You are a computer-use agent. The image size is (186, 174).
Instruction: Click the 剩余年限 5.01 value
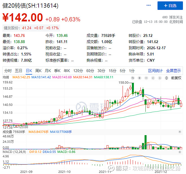tap(150, 54)
